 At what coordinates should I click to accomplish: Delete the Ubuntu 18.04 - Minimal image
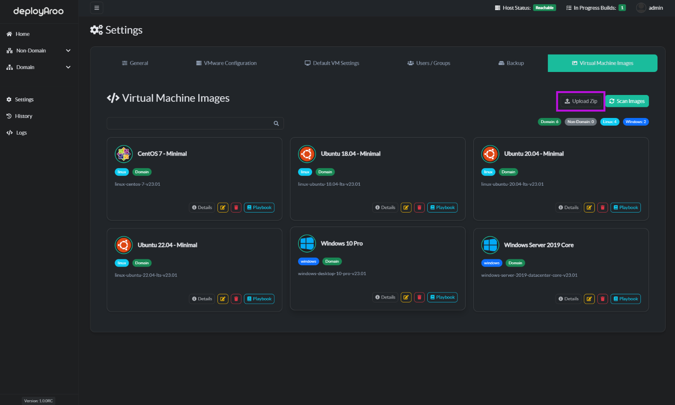coord(420,207)
